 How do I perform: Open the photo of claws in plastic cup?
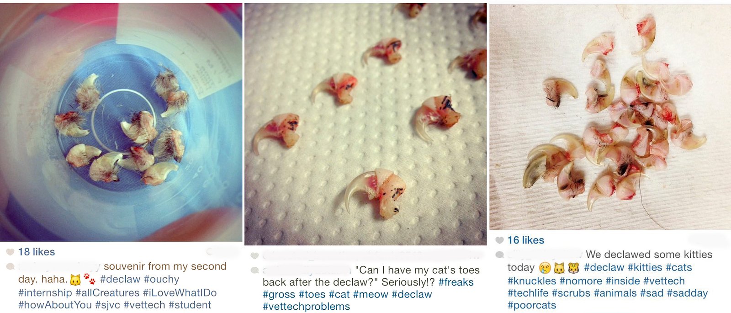121,122
